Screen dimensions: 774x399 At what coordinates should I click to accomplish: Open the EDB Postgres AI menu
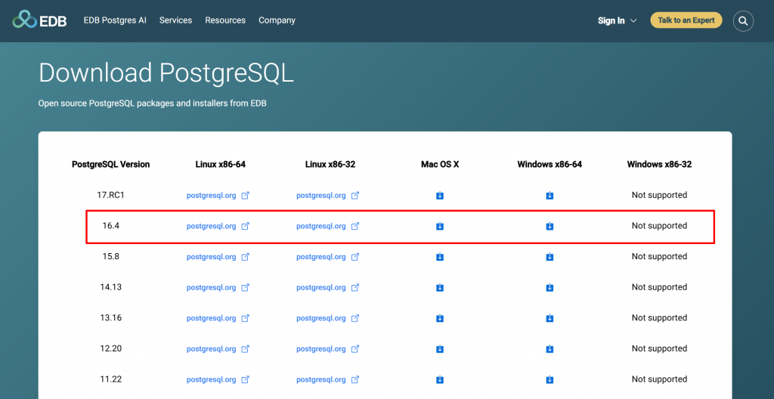point(115,20)
